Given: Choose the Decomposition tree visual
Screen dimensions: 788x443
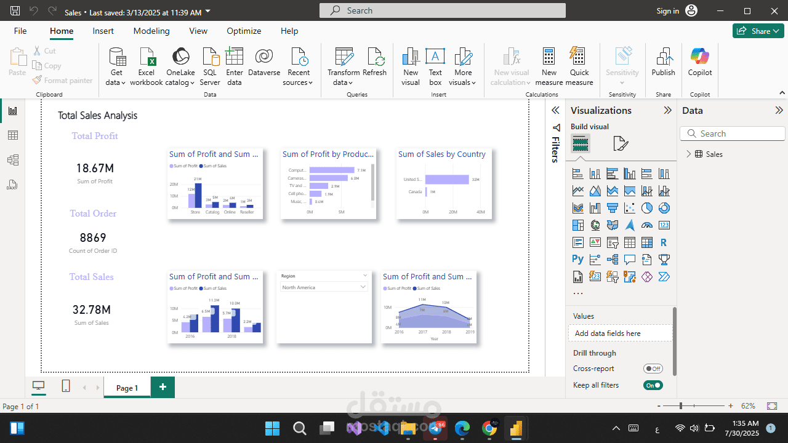Looking at the screenshot, I should [612, 260].
